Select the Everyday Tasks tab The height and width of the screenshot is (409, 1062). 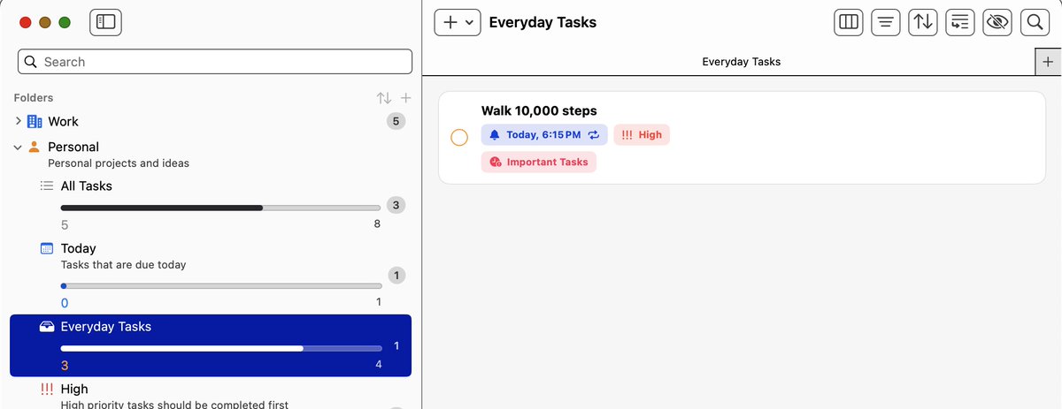click(741, 62)
